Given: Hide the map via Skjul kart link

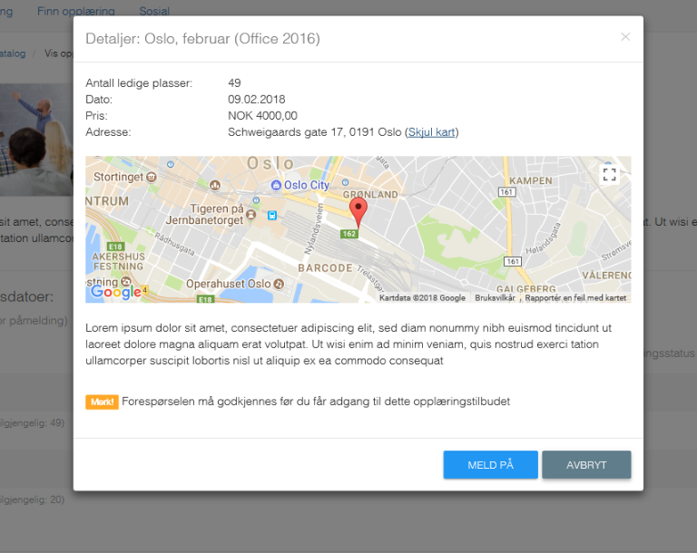Looking at the screenshot, I should tap(431, 132).
